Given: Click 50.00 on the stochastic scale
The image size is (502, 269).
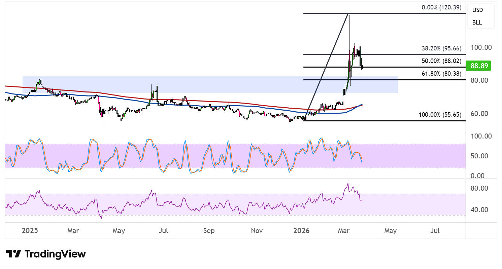Looking at the screenshot, I should click(479, 156).
